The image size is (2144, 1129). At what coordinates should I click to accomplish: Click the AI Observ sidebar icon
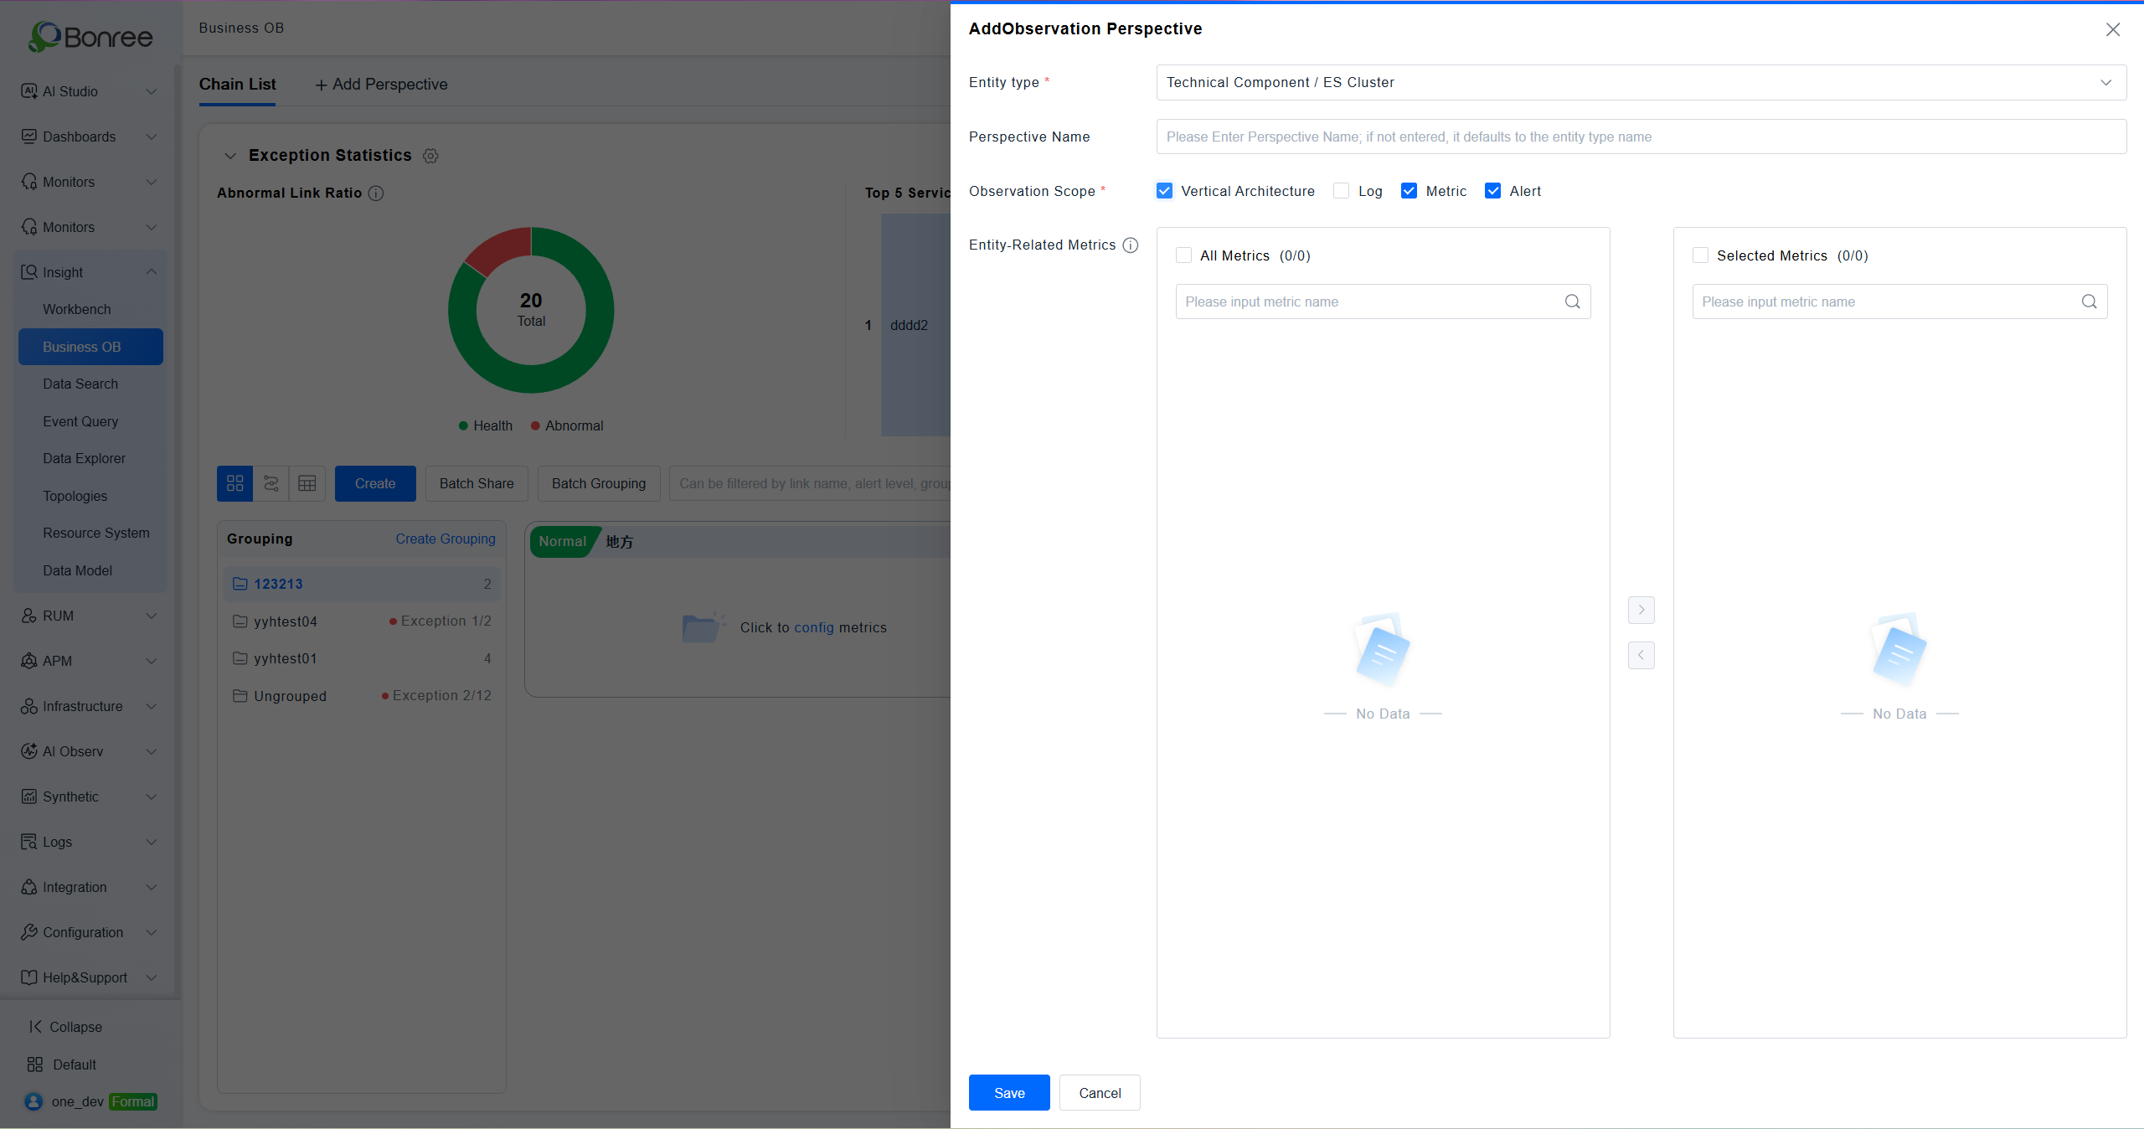coord(29,750)
